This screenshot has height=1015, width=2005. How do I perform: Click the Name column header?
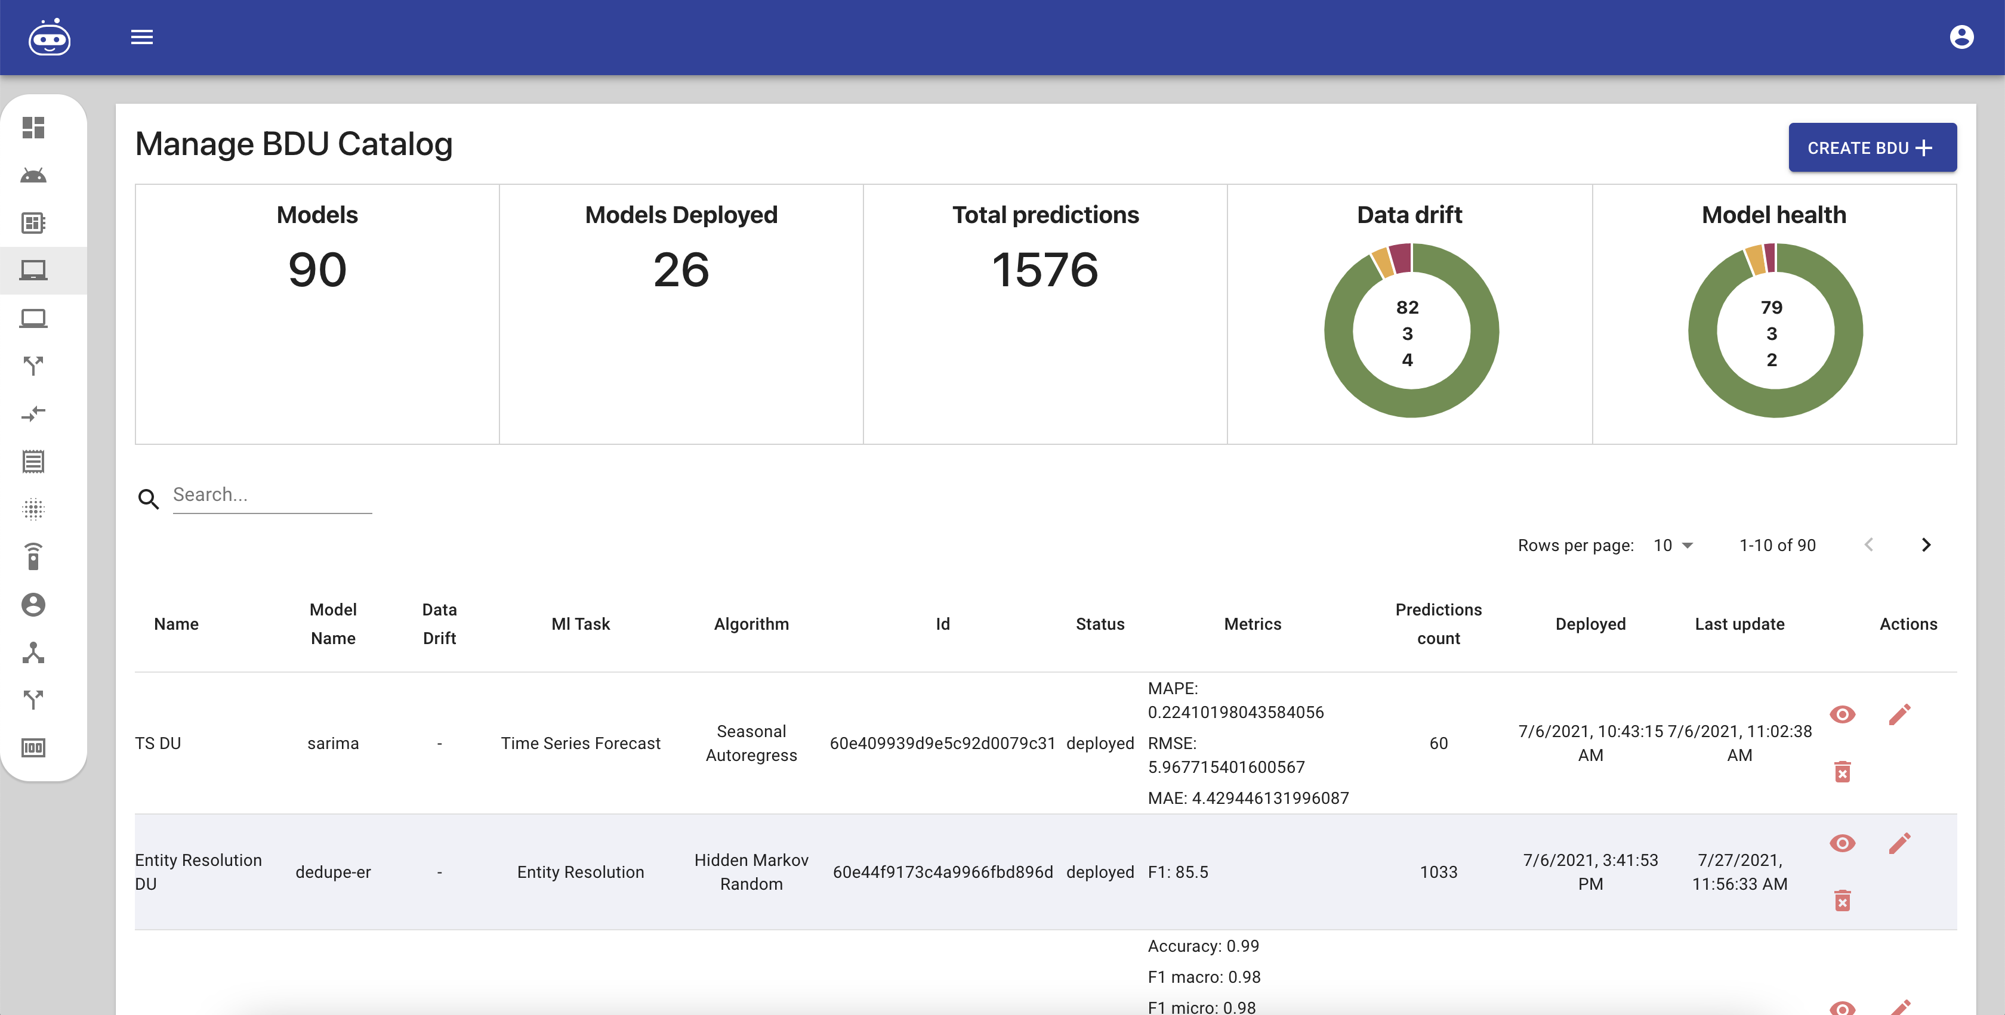[x=176, y=624]
